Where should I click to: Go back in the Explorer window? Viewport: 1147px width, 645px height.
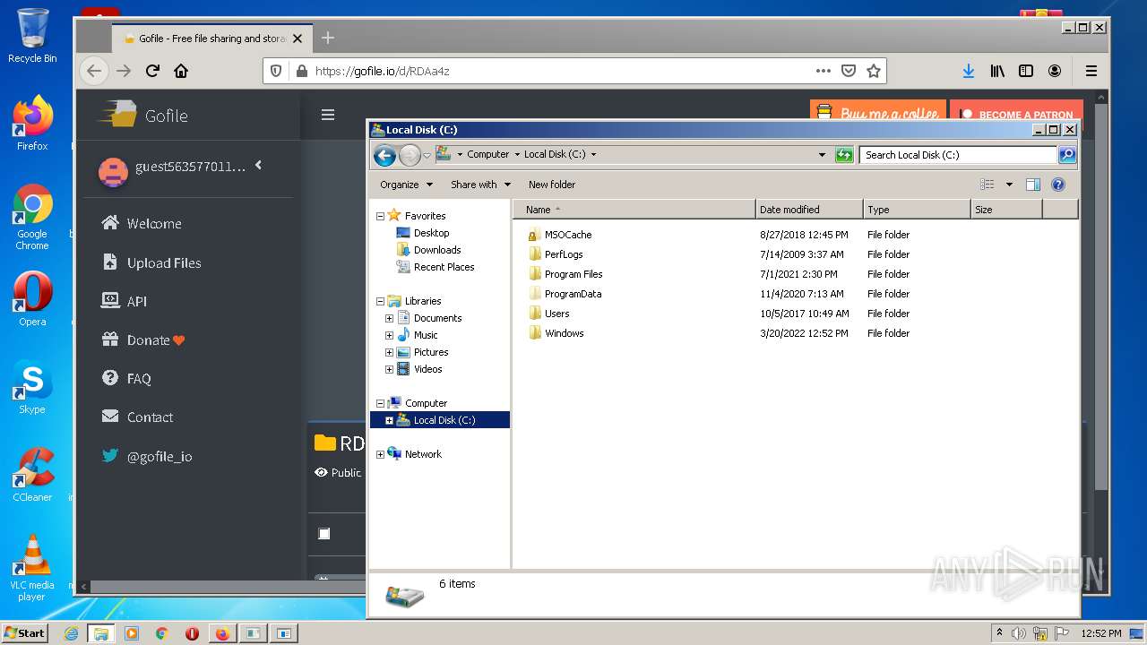(x=384, y=155)
